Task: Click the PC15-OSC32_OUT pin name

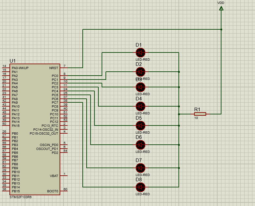Action: tap(44, 134)
